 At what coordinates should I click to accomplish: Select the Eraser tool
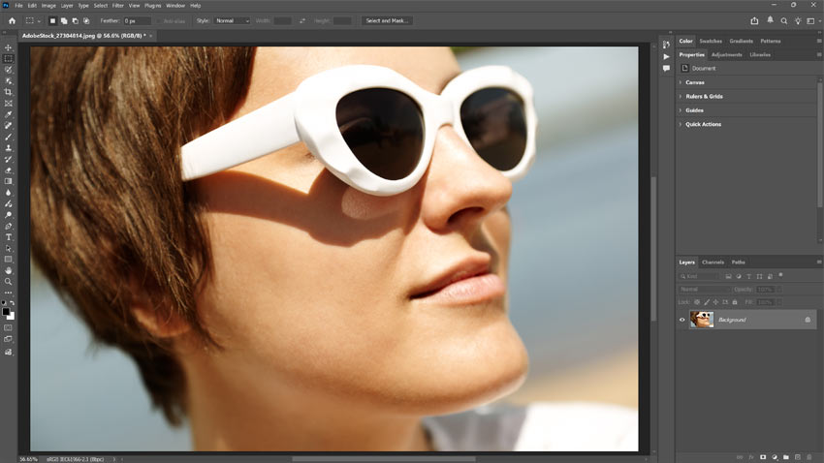(x=9, y=170)
